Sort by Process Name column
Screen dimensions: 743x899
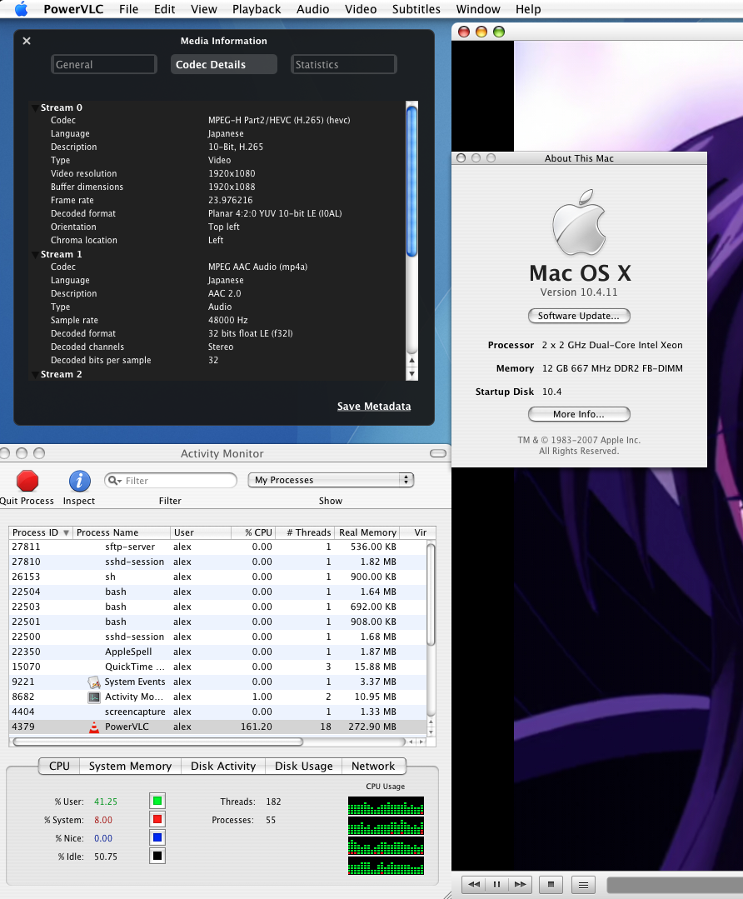(x=122, y=532)
